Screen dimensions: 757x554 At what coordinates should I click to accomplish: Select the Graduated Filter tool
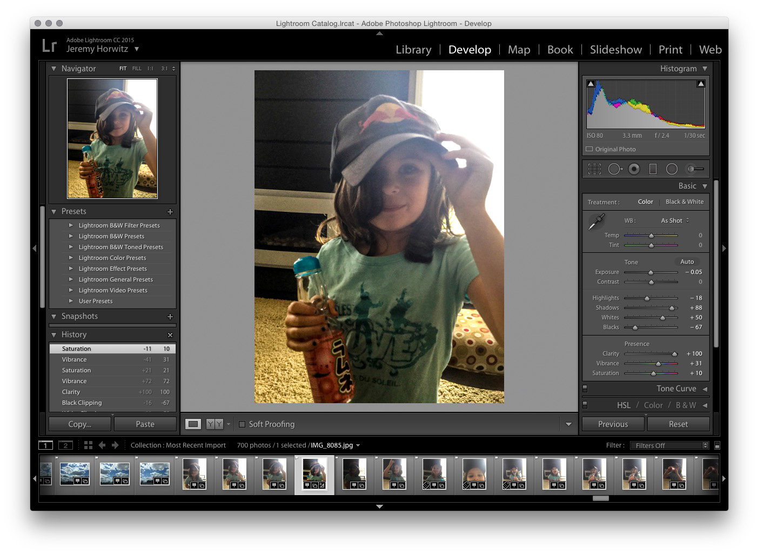653,169
